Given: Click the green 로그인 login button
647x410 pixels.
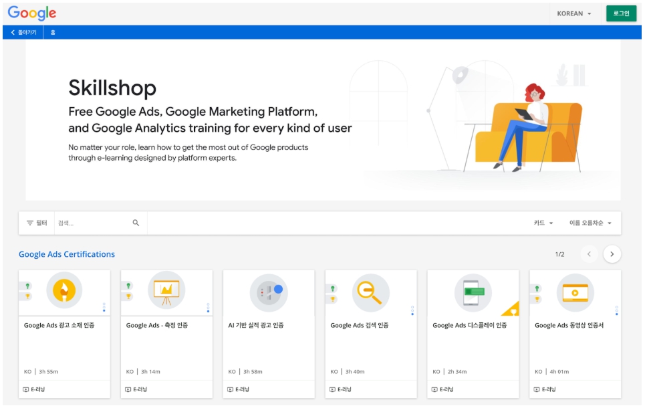Looking at the screenshot, I should 621,13.
